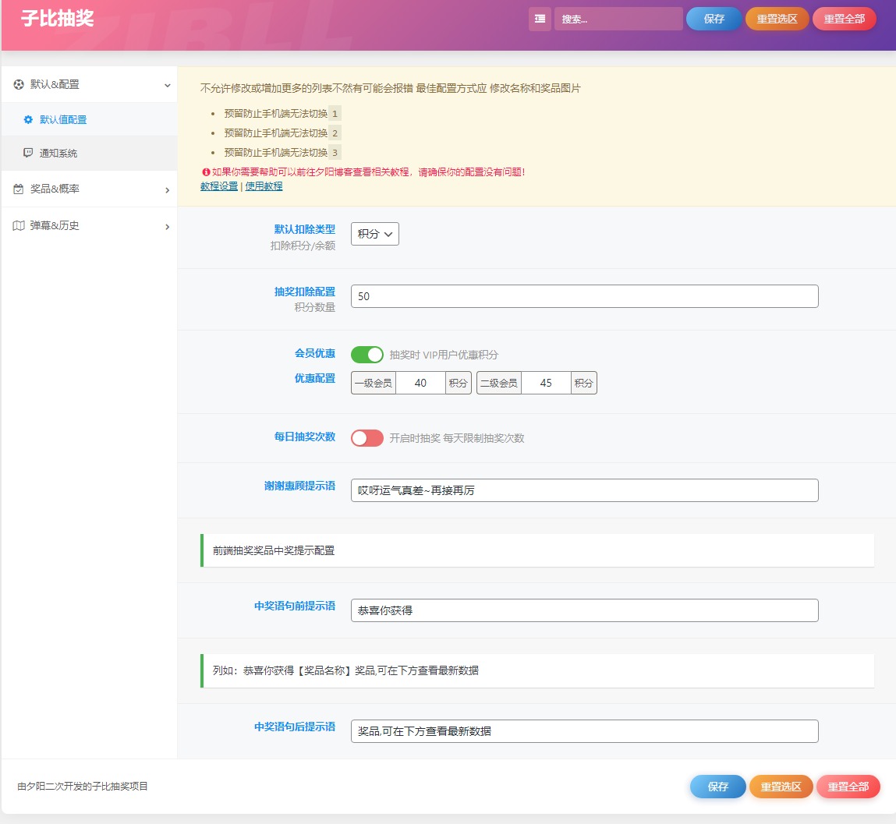
Task: Click the gear icon next to 默认值配置
Action: click(28, 119)
